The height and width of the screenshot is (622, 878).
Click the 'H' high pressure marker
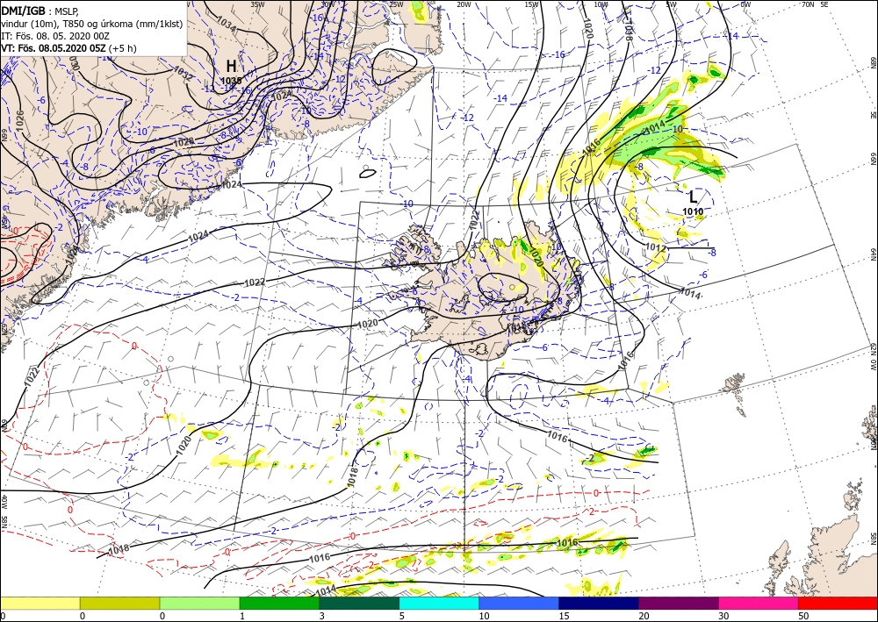point(231,66)
